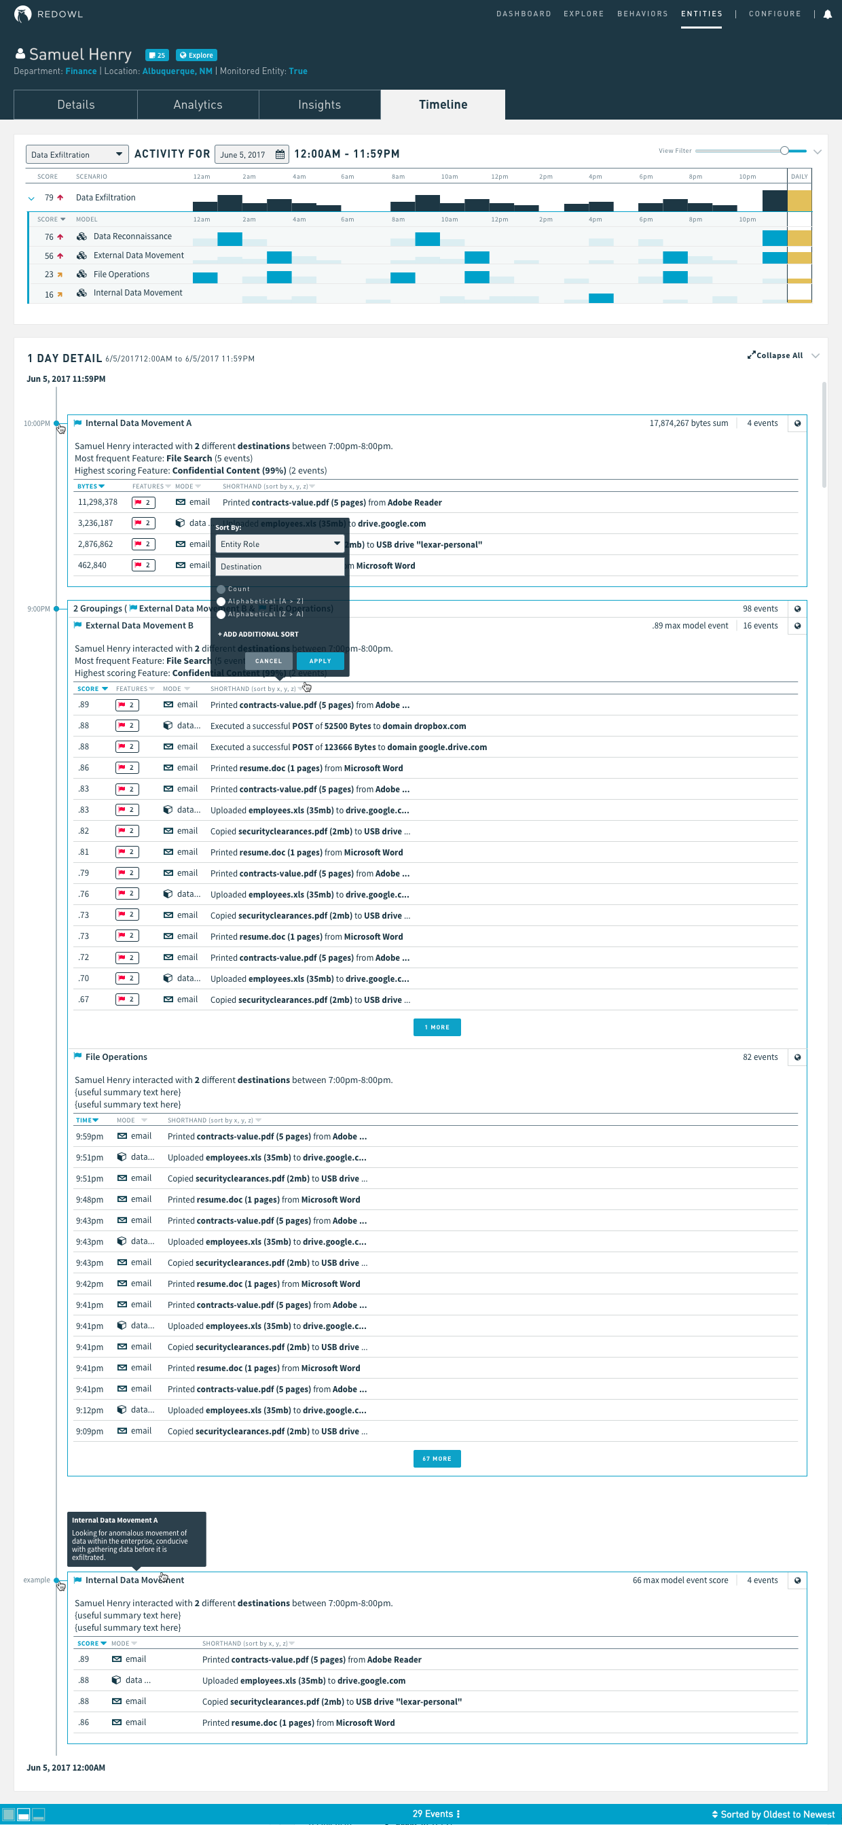Open Configure in top navigation
Viewport: 842px width, 1825px height.
[775, 14]
